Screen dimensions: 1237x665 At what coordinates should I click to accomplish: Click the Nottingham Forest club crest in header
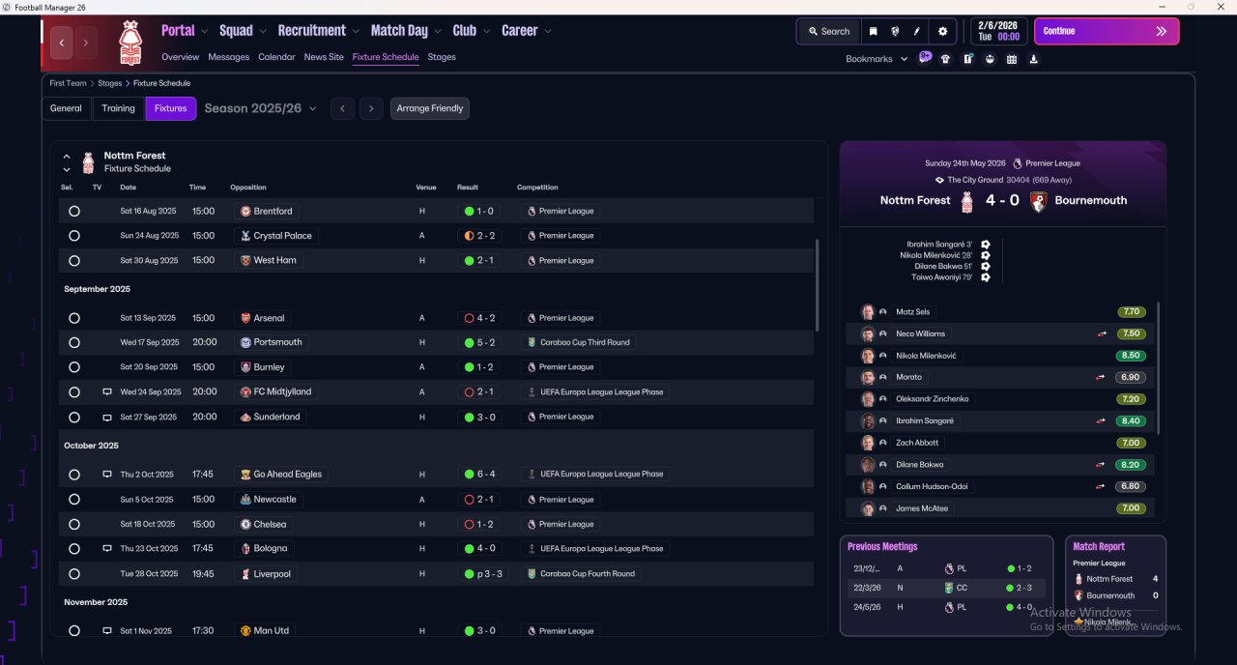[129, 43]
